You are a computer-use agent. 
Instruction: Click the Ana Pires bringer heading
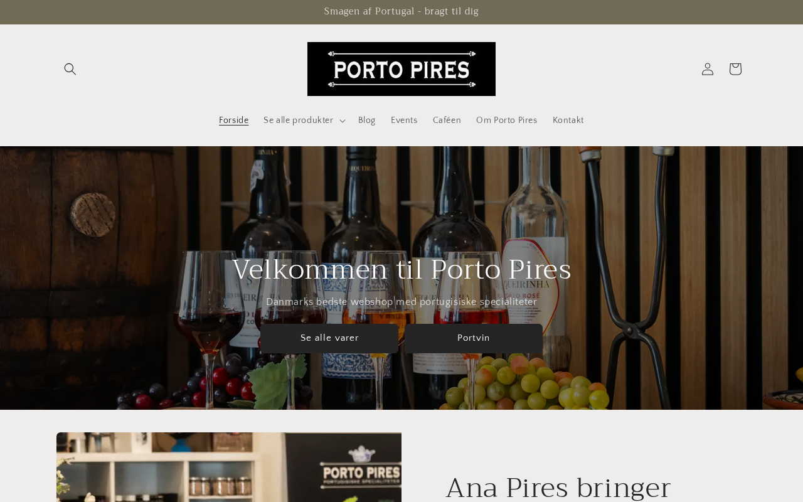point(558,488)
